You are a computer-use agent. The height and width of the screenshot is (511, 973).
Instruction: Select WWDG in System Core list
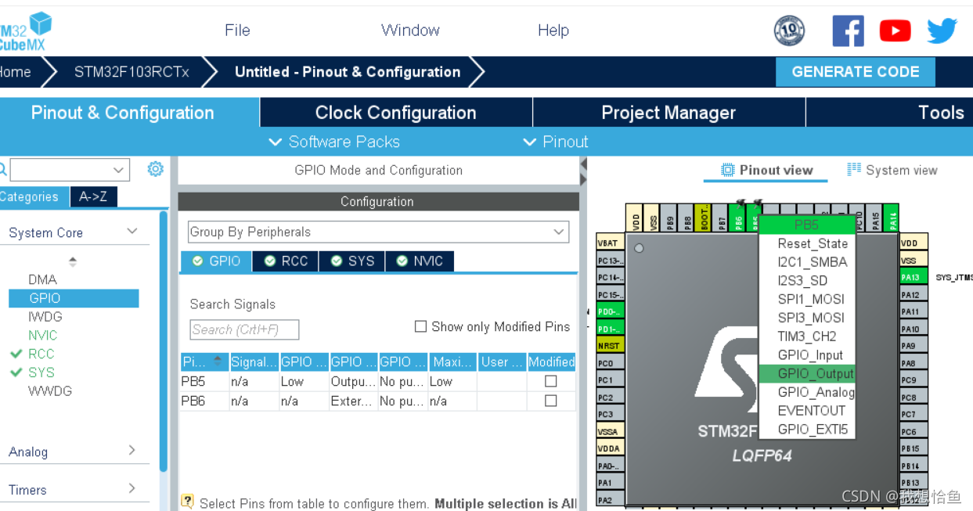click(50, 390)
